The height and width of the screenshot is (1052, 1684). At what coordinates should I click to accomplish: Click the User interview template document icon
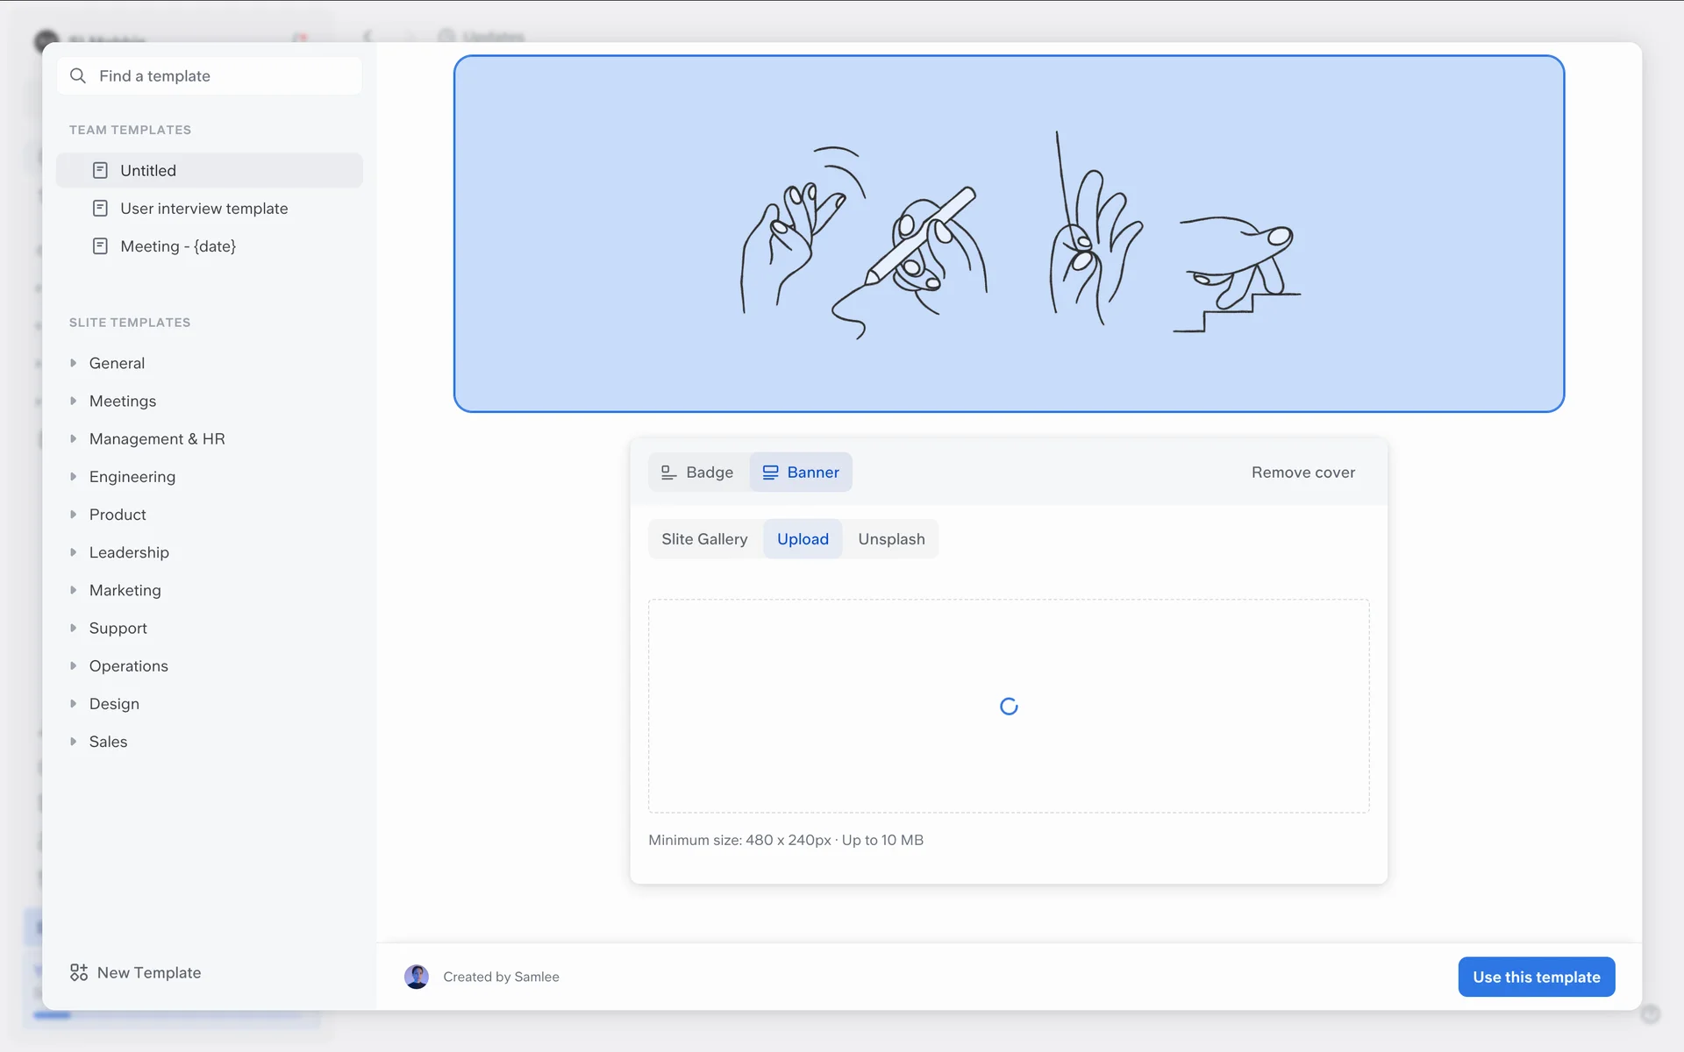(100, 209)
